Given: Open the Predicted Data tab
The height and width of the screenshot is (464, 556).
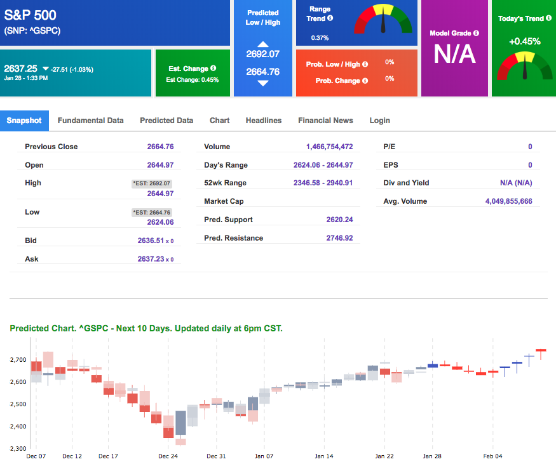Looking at the screenshot, I should coord(166,121).
